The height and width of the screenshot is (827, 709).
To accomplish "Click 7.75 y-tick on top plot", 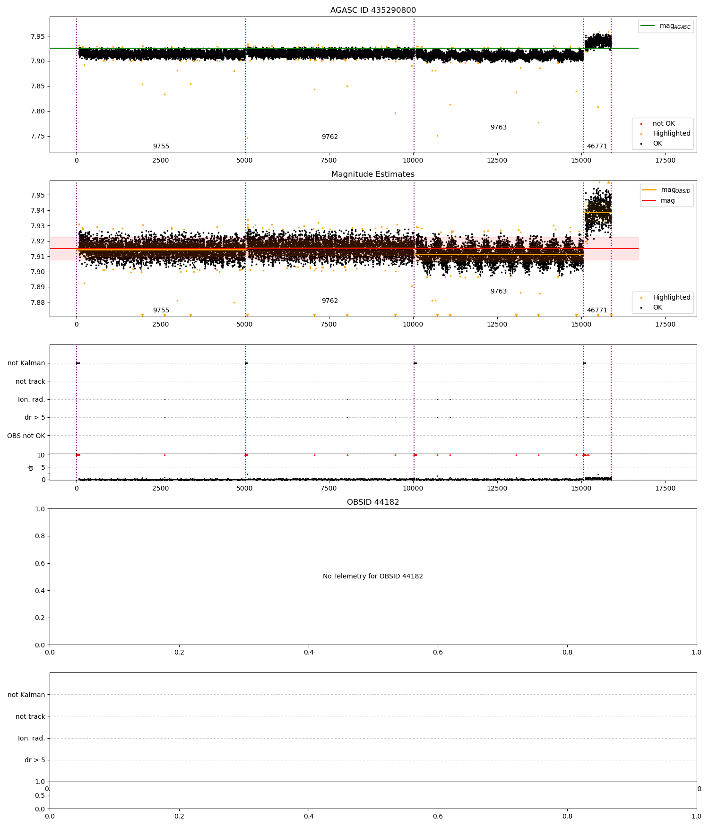I will tap(38, 137).
